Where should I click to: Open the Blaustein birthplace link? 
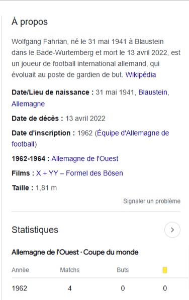pos(154,92)
